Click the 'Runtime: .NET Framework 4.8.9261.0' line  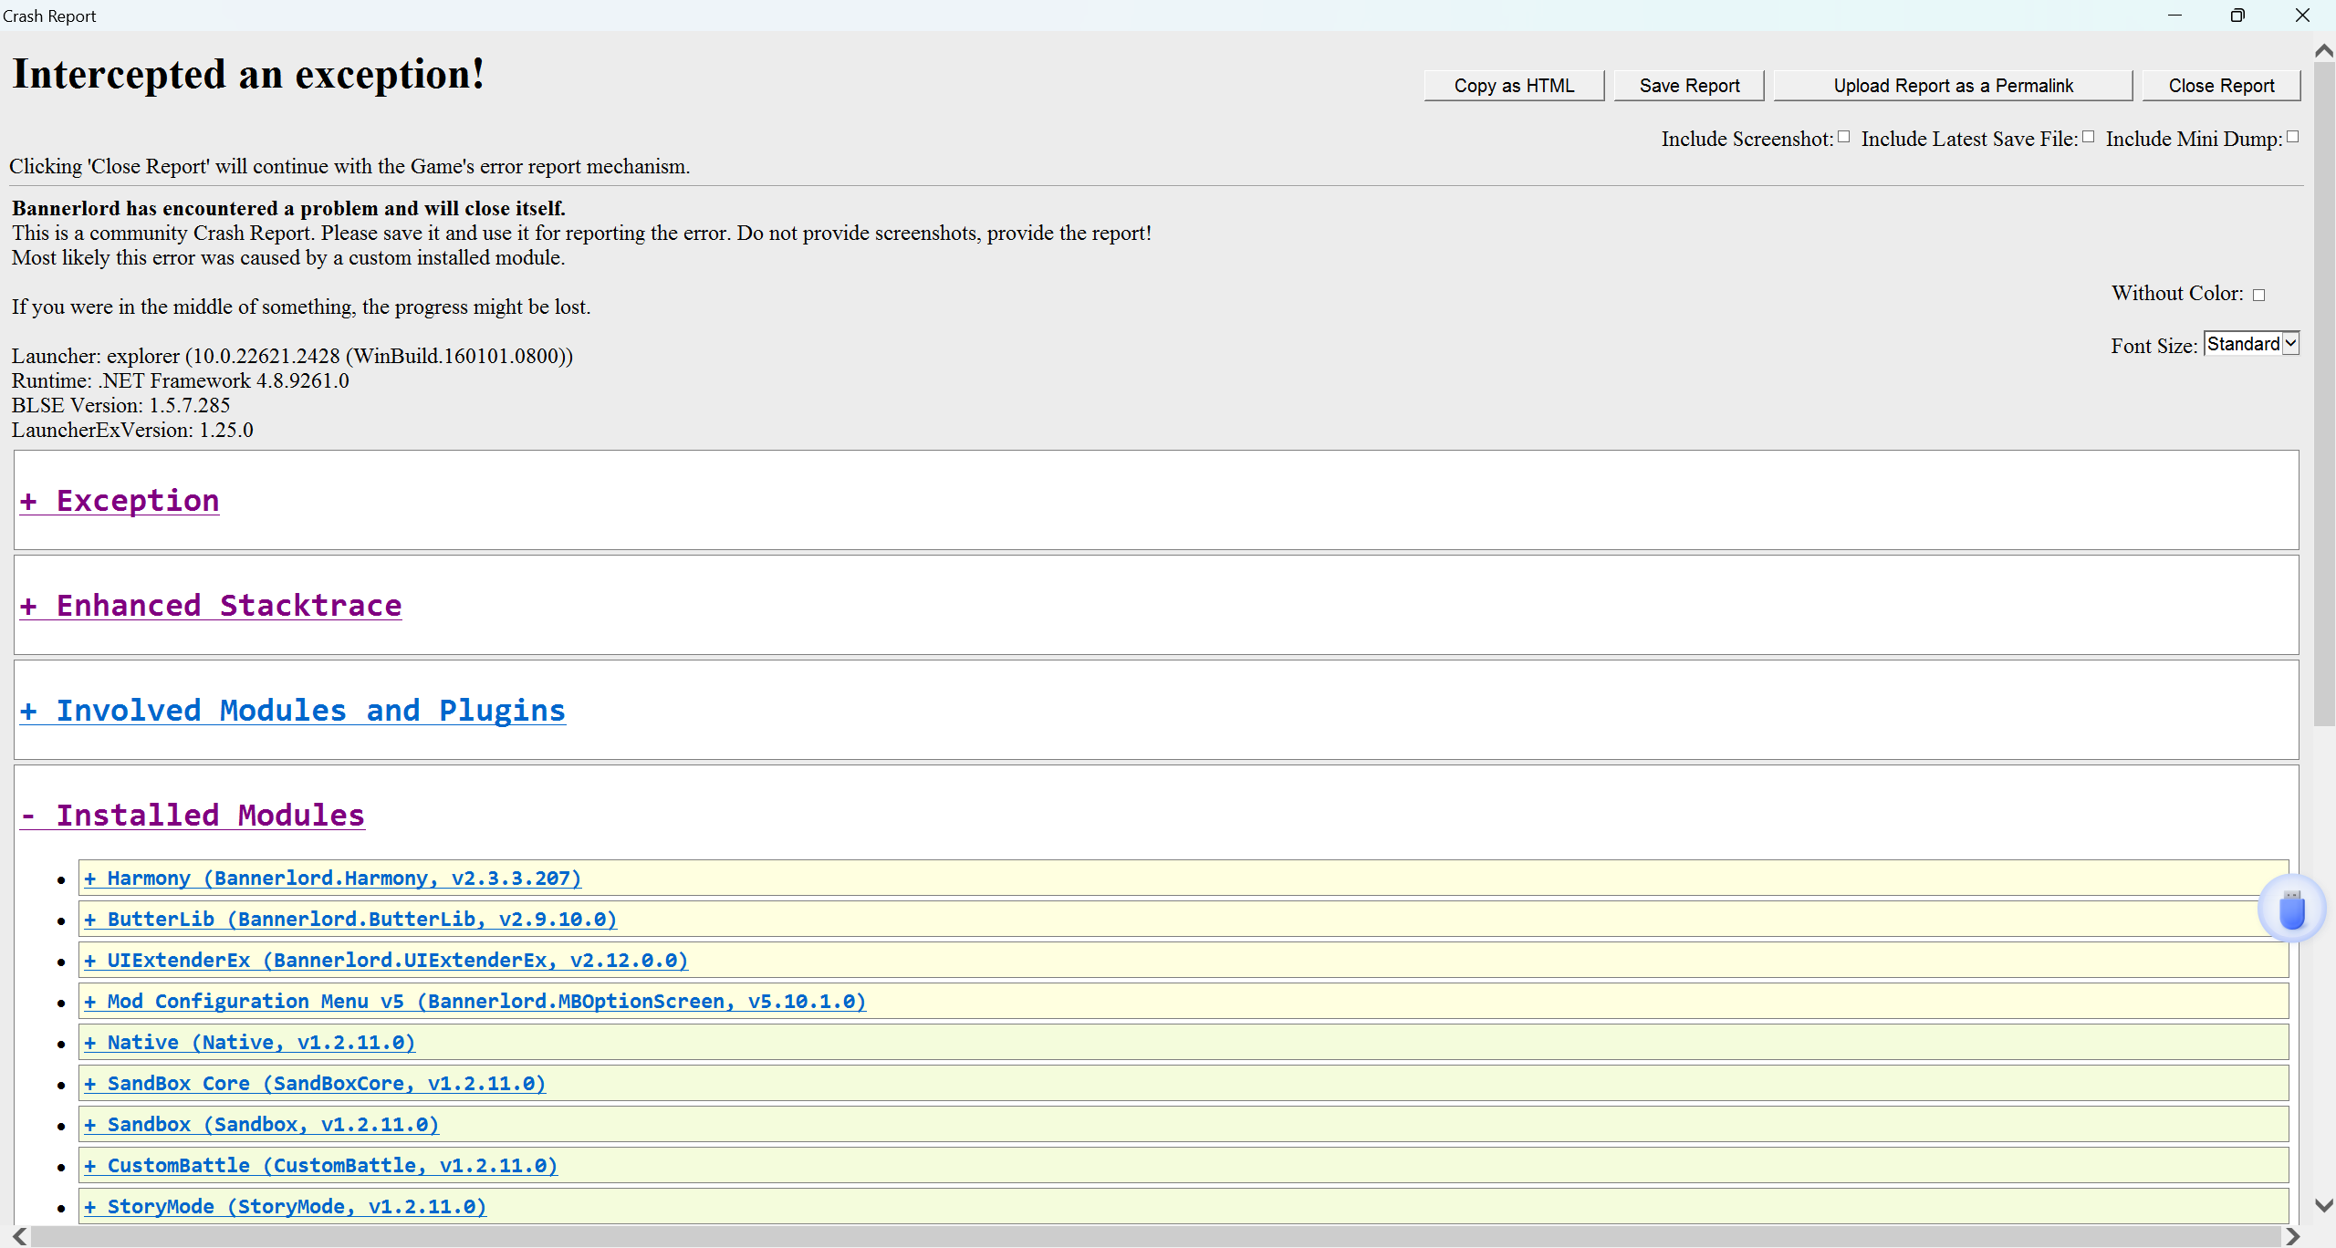point(181,380)
